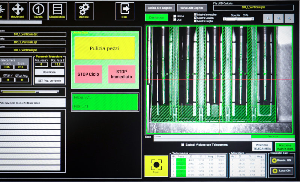Enable the Online checkbox
This screenshot has height=182, width=300.
[x=174, y=16]
